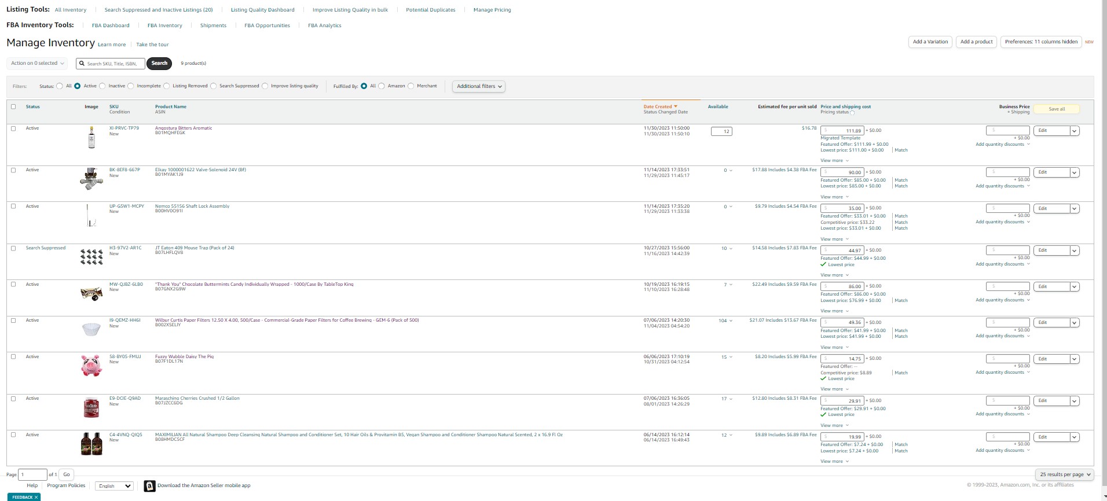Expand View more for Nemco Shaft Lock Assembly
This screenshot has height=501, width=1107.
click(x=834, y=239)
